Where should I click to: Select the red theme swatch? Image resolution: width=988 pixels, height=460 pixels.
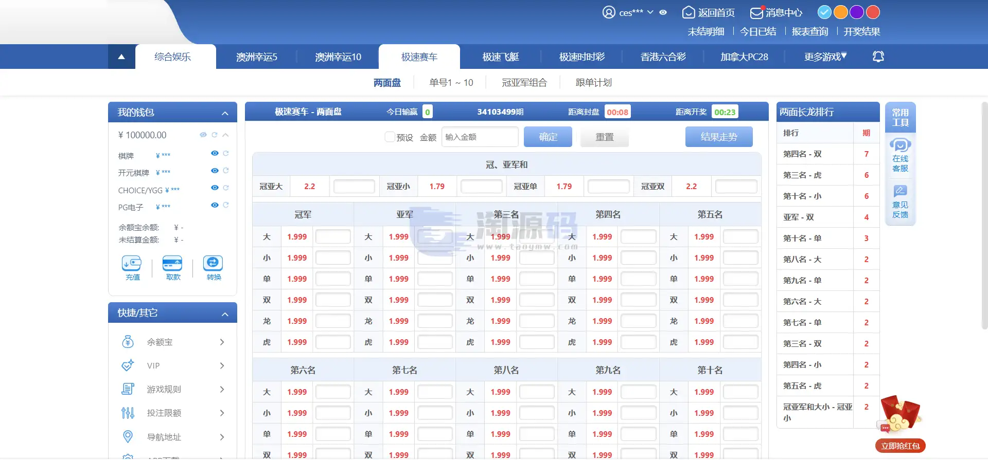[x=873, y=12]
